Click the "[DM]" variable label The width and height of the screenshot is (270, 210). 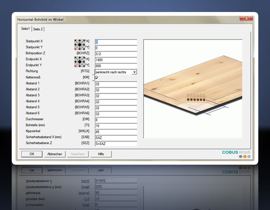tap(86, 119)
